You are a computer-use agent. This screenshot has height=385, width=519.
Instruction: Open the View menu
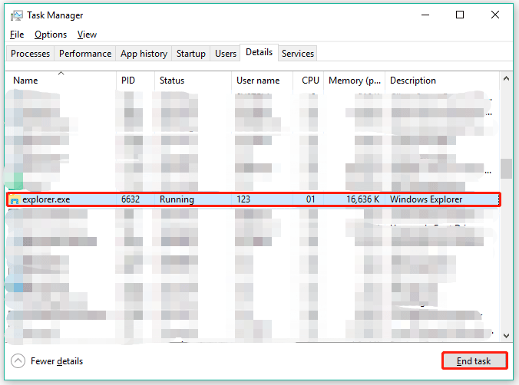coord(87,35)
